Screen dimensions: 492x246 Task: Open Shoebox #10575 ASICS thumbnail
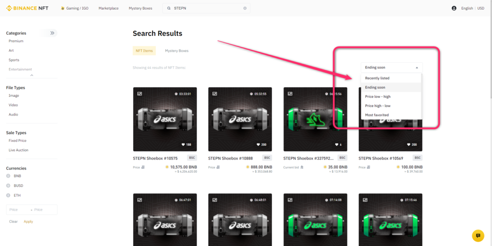[x=165, y=119]
